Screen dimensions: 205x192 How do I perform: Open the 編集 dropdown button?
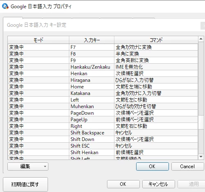tap(28, 167)
